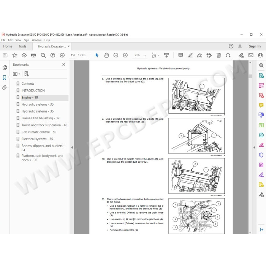Viewport: 266px width, 266px height.
Task: Open the fill and sign tool
Action: pyautogui.click(x=199, y=55)
